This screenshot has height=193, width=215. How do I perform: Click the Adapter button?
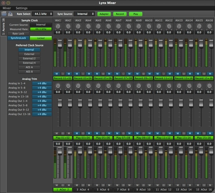(x=104, y=14)
